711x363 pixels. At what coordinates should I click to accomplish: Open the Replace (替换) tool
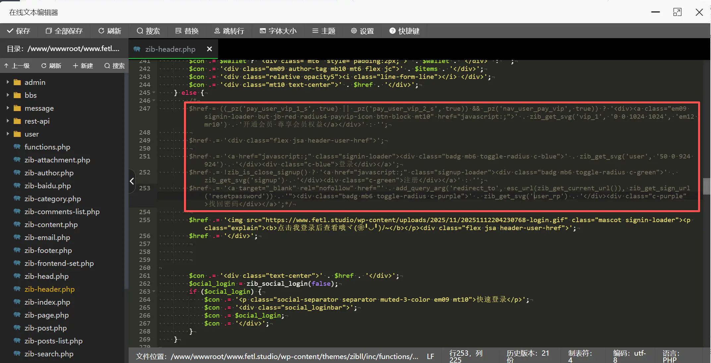click(187, 31)
